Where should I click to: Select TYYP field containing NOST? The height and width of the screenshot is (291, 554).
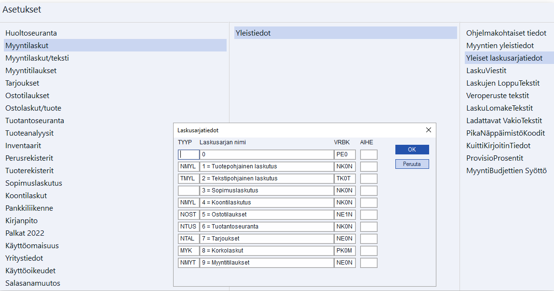point(189,215)
